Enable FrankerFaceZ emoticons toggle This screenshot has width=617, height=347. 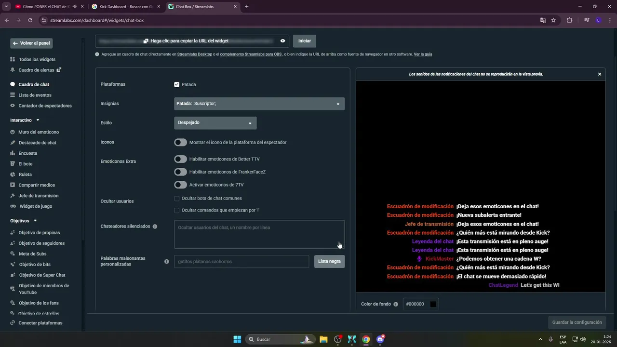point(180,172)
